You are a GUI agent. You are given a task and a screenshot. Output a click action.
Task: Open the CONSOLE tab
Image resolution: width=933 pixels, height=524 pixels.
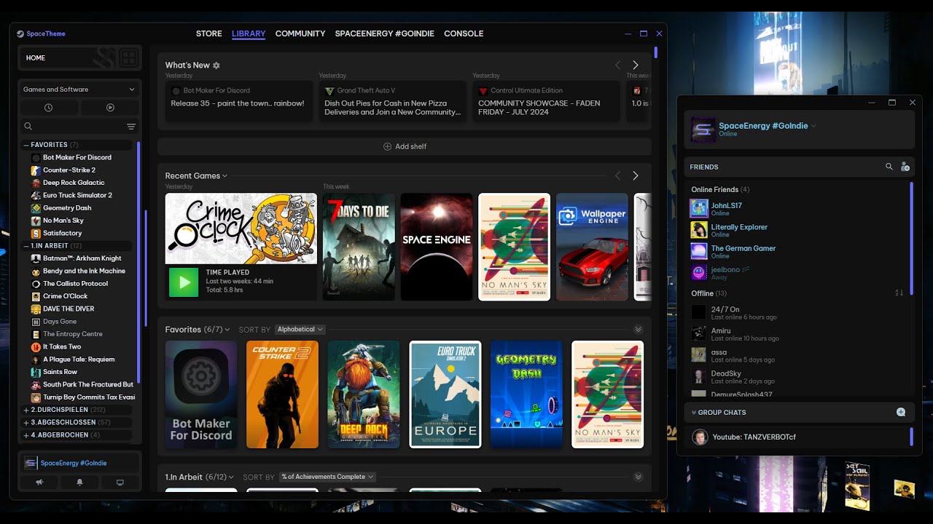coord(464,33)
